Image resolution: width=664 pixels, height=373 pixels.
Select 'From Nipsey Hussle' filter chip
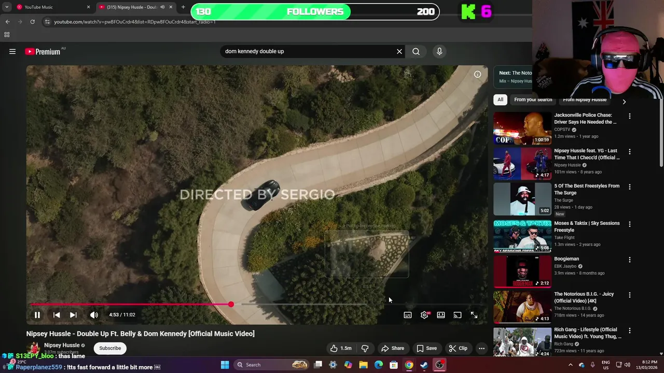click(x=585, y=99)
